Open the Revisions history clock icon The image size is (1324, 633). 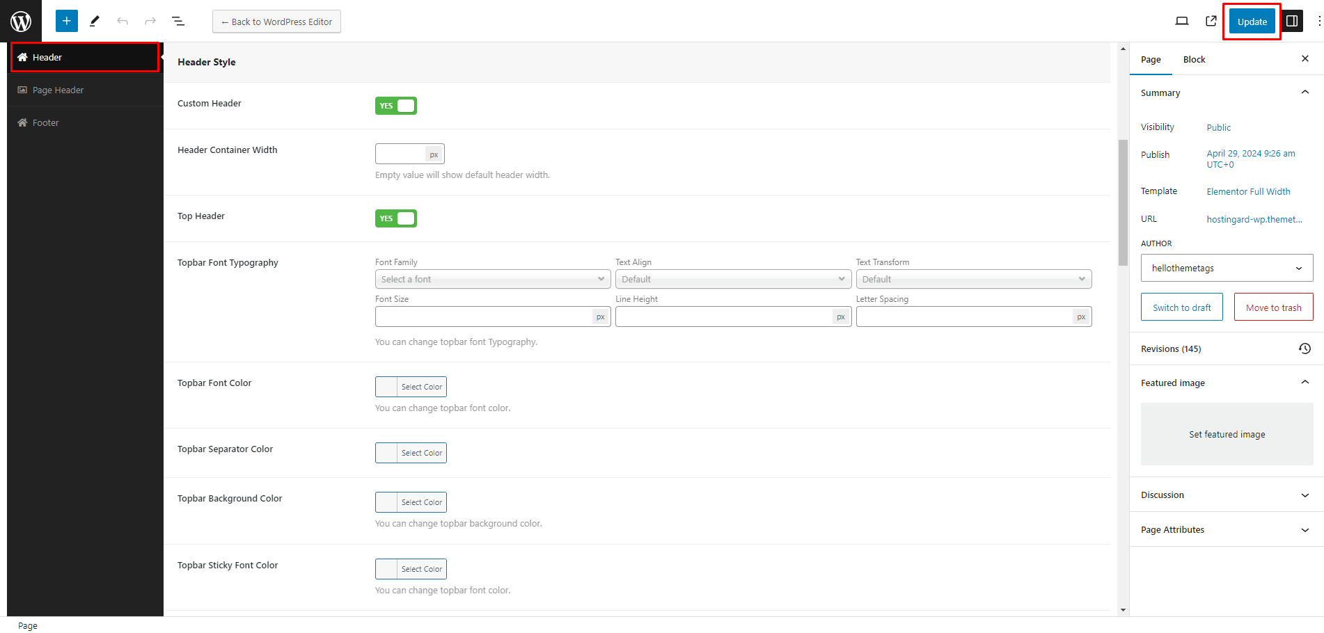tap(1305, 348)
